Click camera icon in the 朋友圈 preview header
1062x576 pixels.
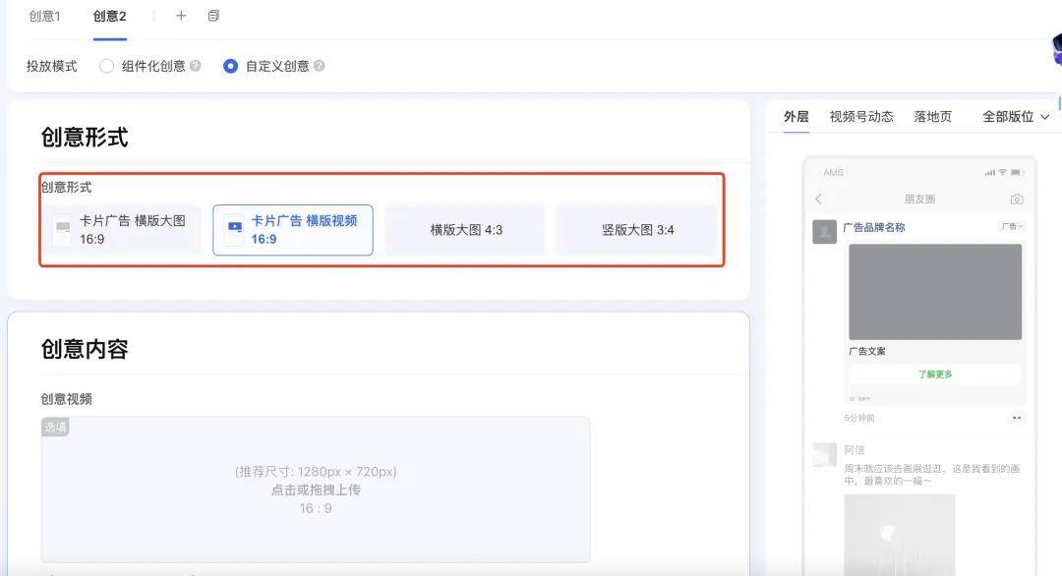pyautogui.click(x=1017, y=200)
